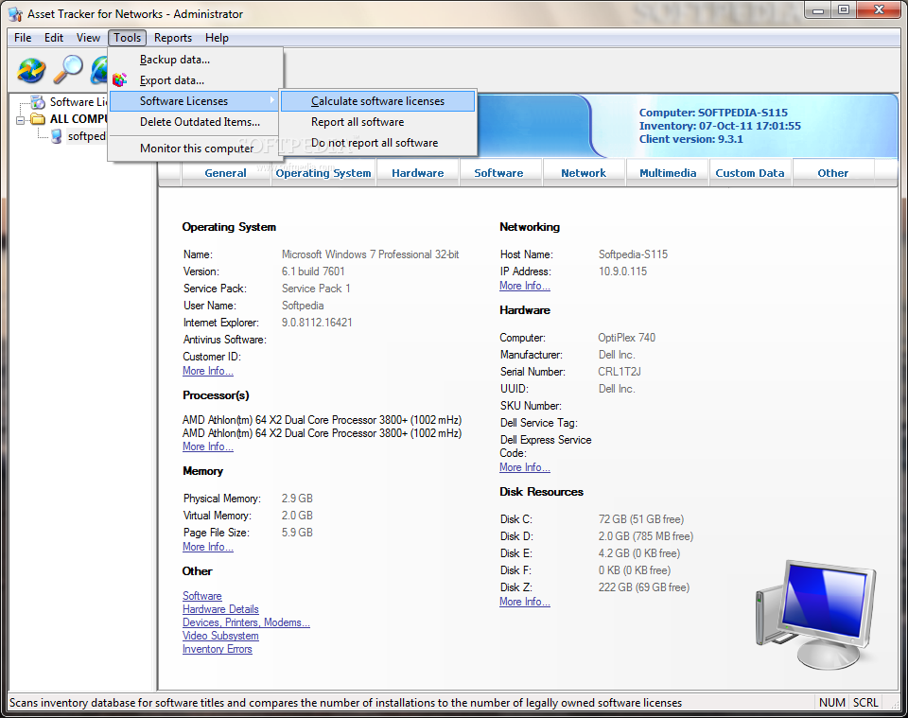Click the Disk Z 222 GB value
The height and width of the screenshot is (718, 908).
644,587
